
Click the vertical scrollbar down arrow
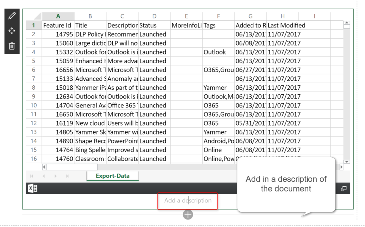click(x=346, y=162)
